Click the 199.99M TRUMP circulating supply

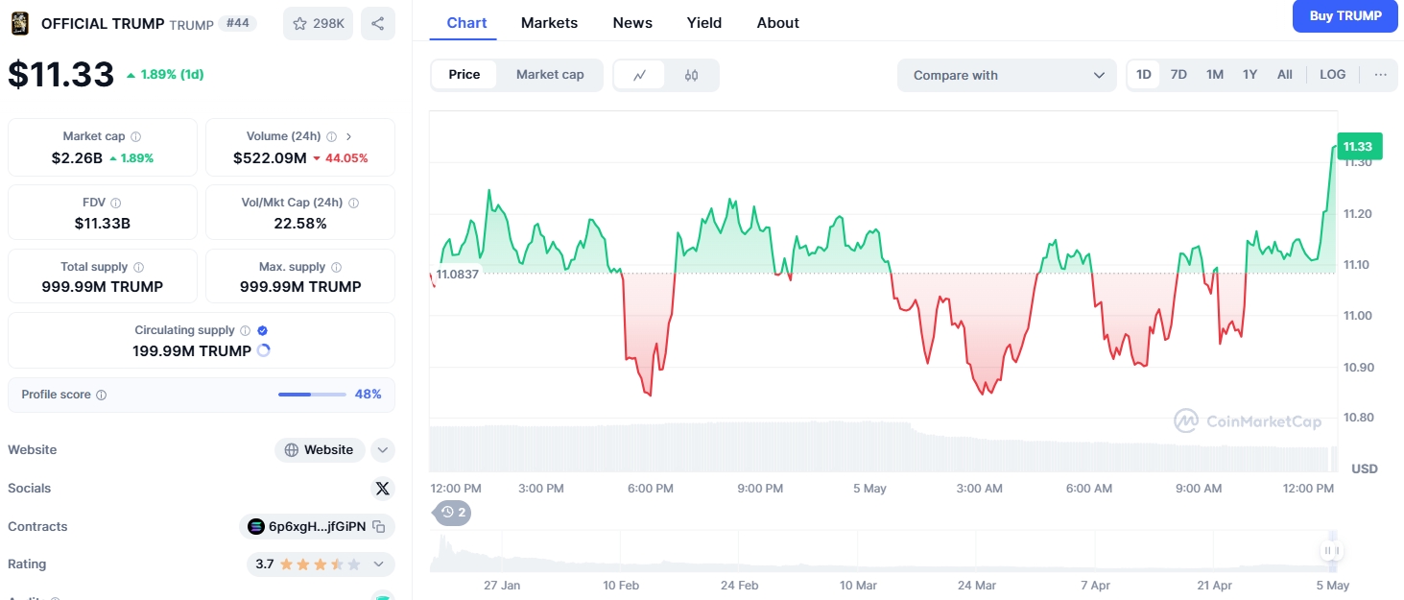pyautogui.click(x=192, y=350)
